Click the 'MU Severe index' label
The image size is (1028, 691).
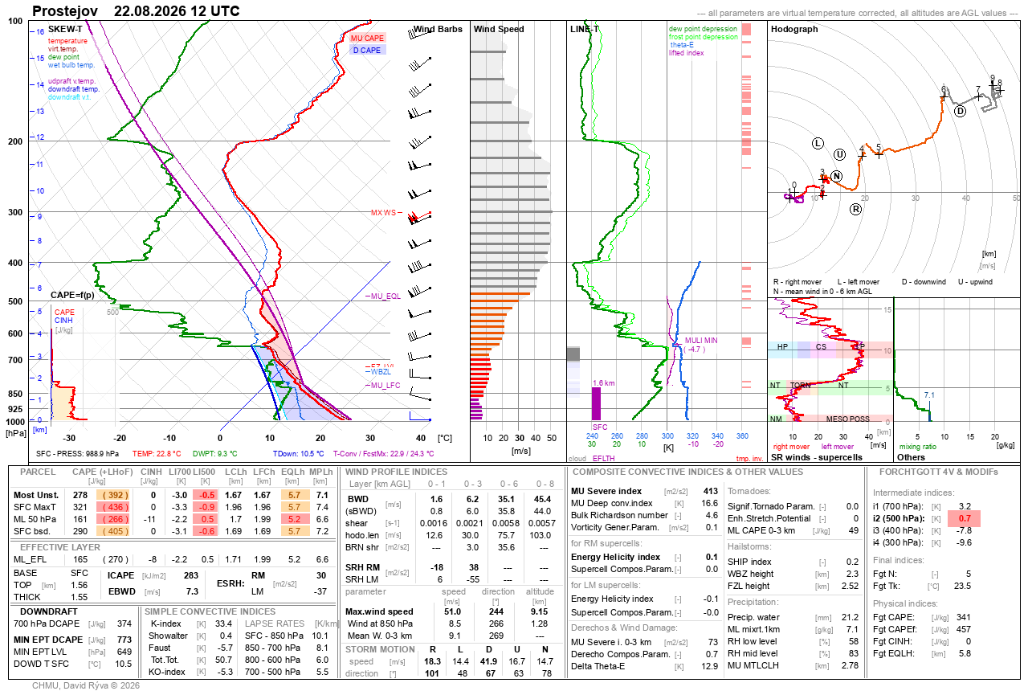[x=605, y=491]
